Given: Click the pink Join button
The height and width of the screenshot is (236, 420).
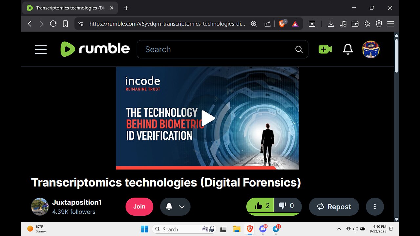Looking at the screenshot, I should click(x=139, y=206).
